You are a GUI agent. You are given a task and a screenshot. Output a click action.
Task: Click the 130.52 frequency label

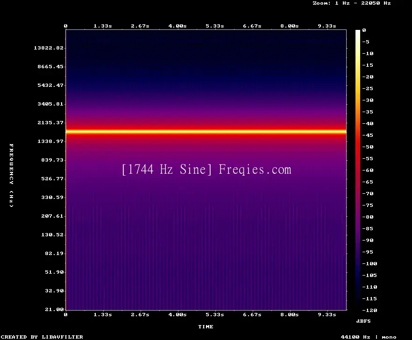52,234
